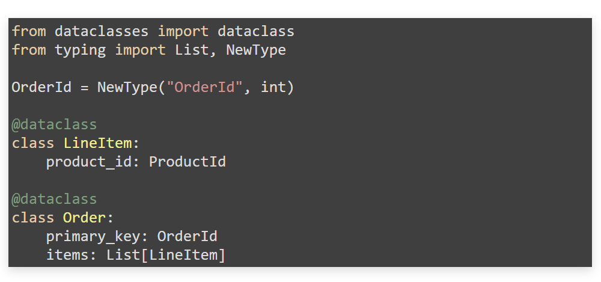Click NewType in the typing import line
Screen dimensions: 601x282
coord(256,50)
